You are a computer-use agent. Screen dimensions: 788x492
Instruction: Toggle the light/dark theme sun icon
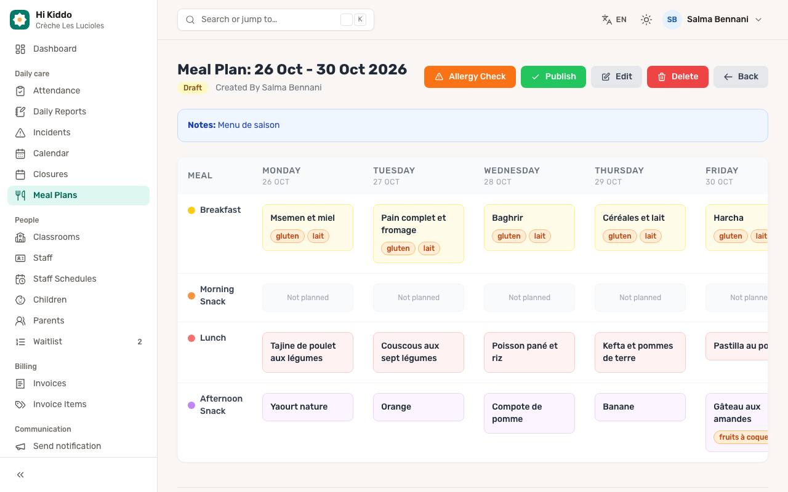pyautogui.click(x=646, y=20)
